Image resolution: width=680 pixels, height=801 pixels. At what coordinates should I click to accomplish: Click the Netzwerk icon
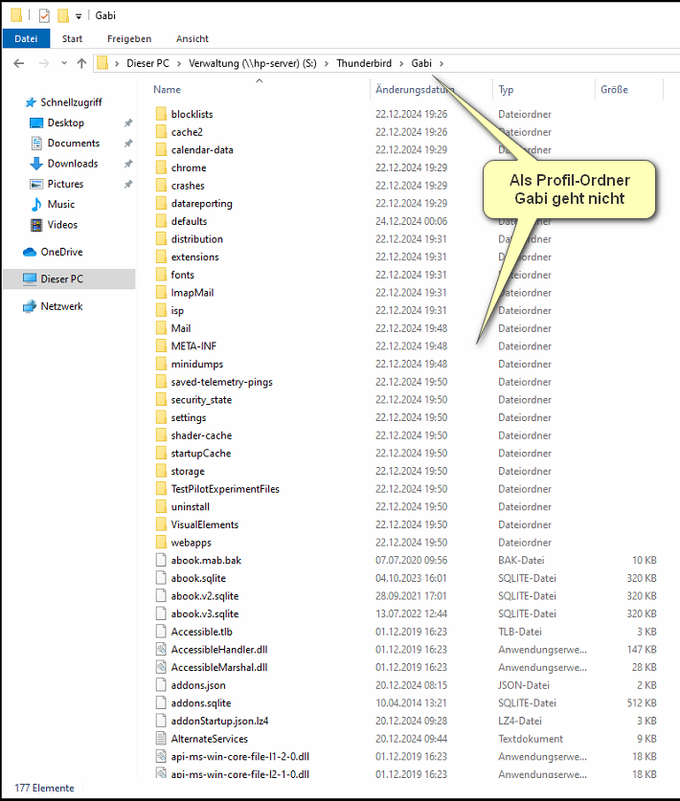click(x=30, y=306)
